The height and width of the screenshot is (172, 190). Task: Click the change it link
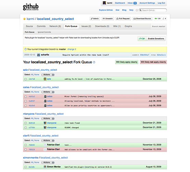tap(72, 49)
